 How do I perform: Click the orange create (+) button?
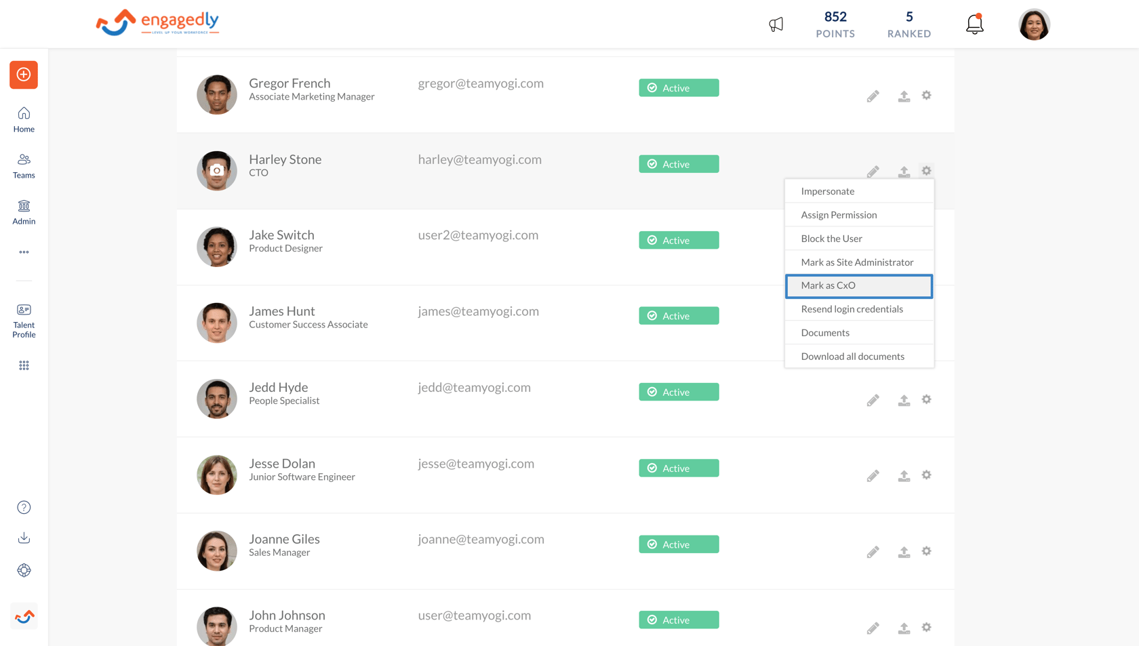[24, 75]
